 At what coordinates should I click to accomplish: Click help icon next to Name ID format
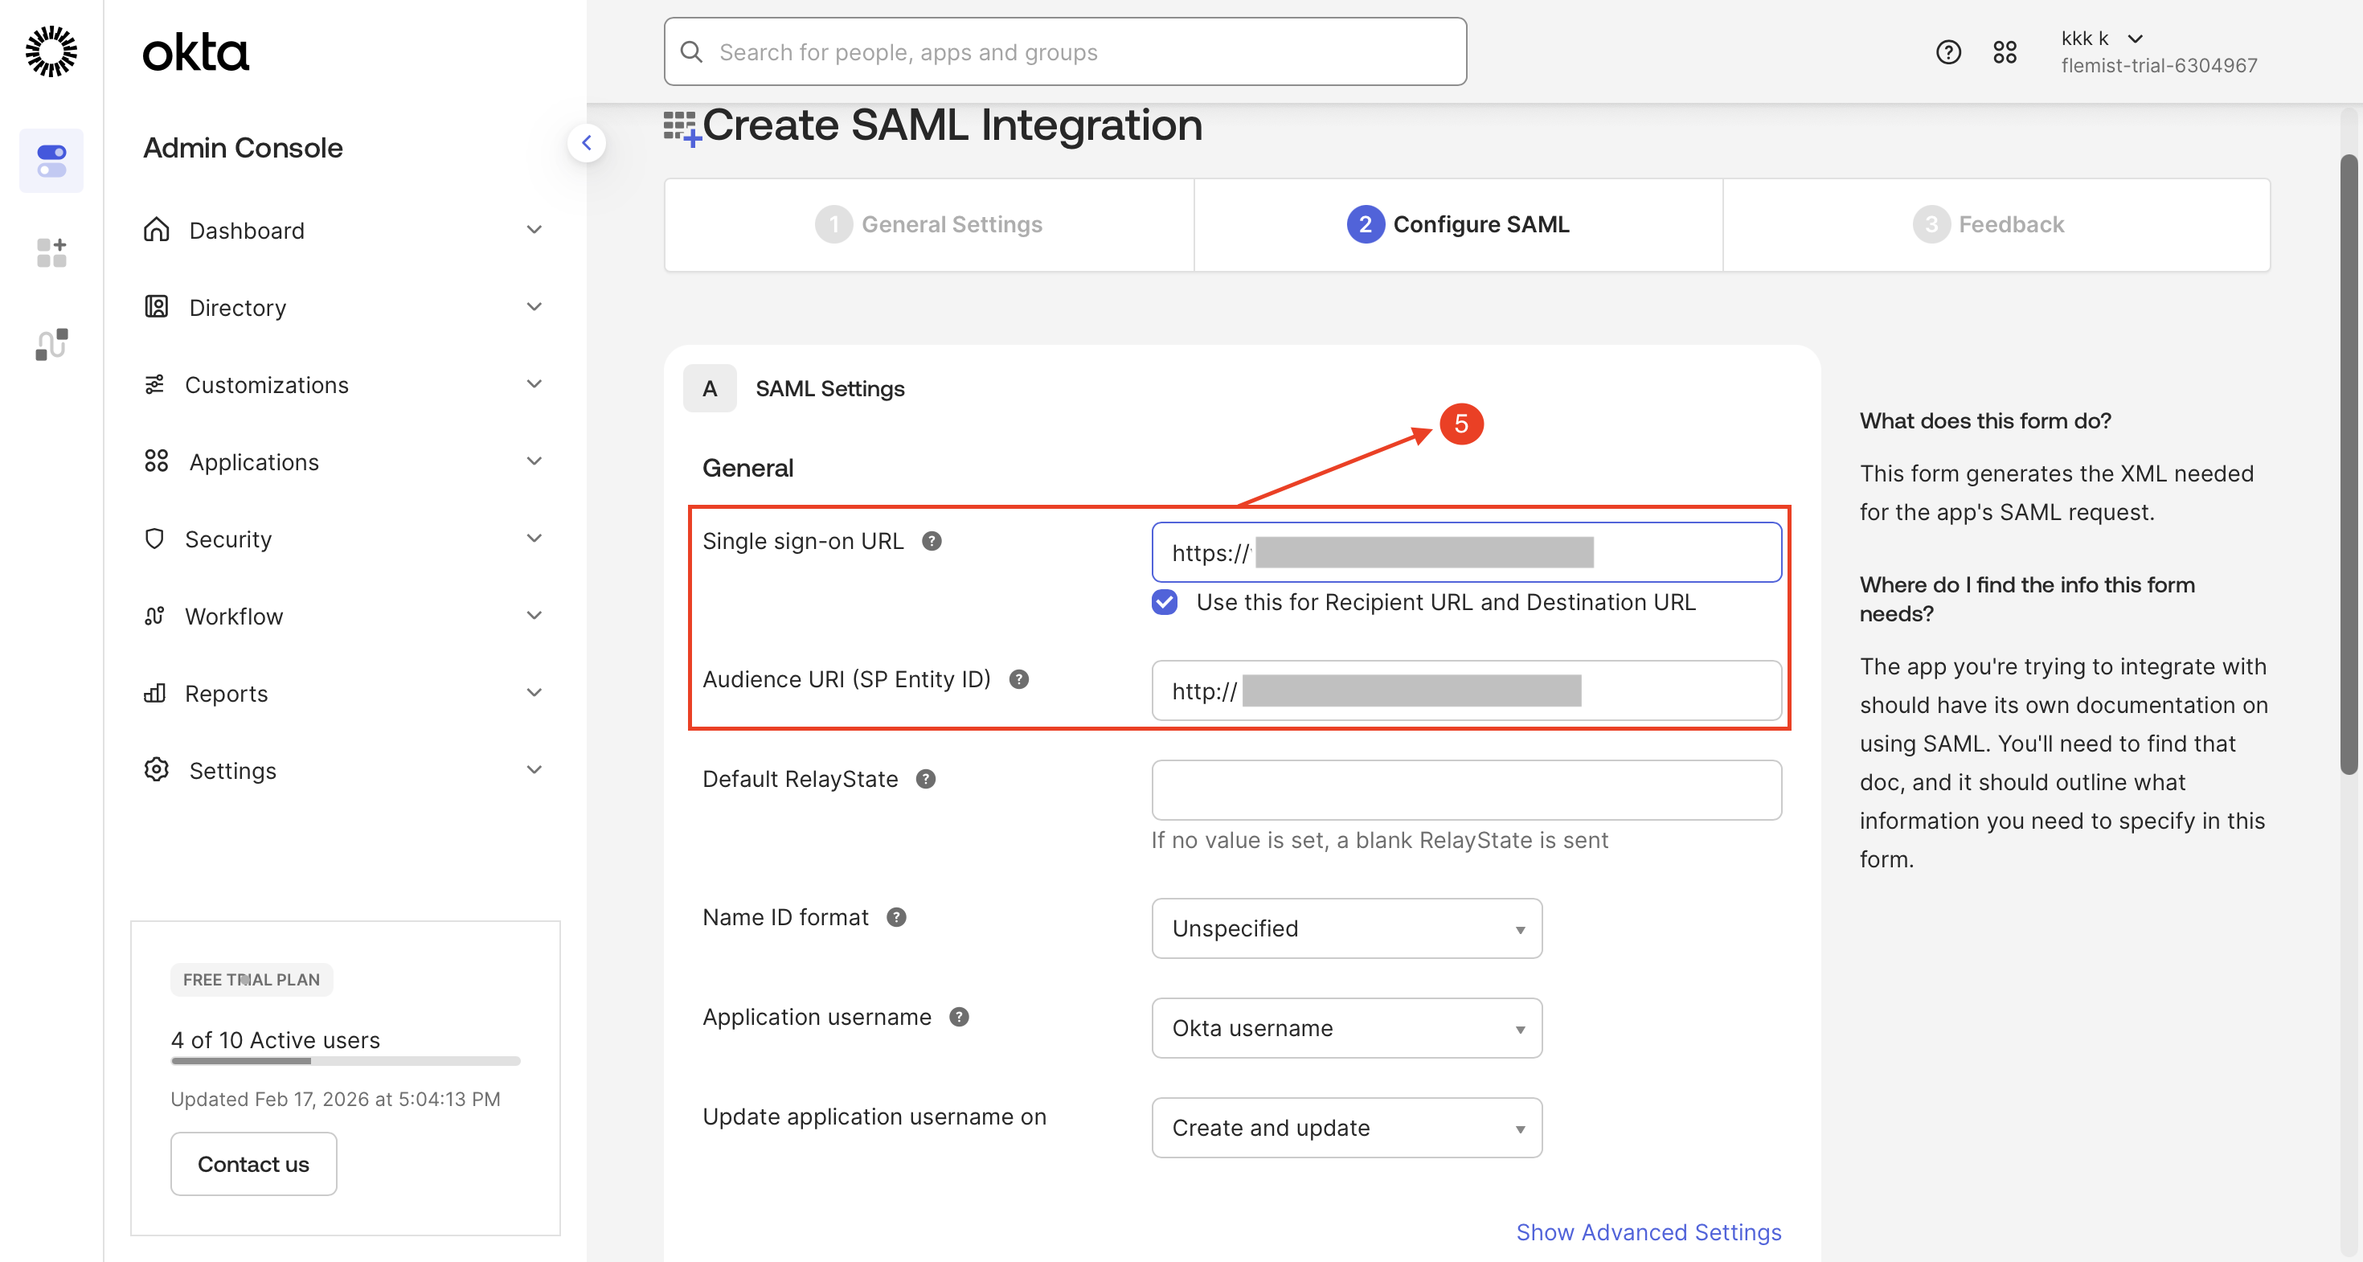tap(896, 917)
